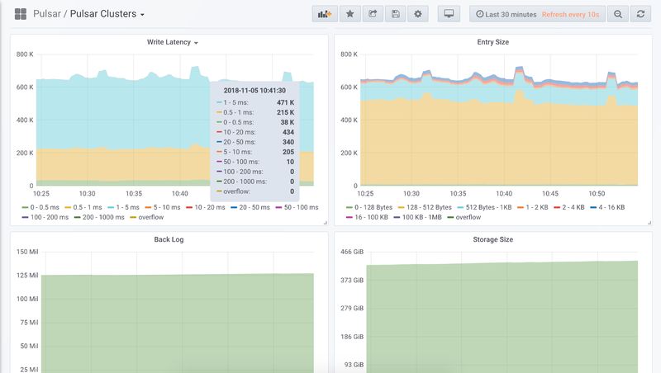Refresh the dashboard using refresh icon

pos(640,14)
